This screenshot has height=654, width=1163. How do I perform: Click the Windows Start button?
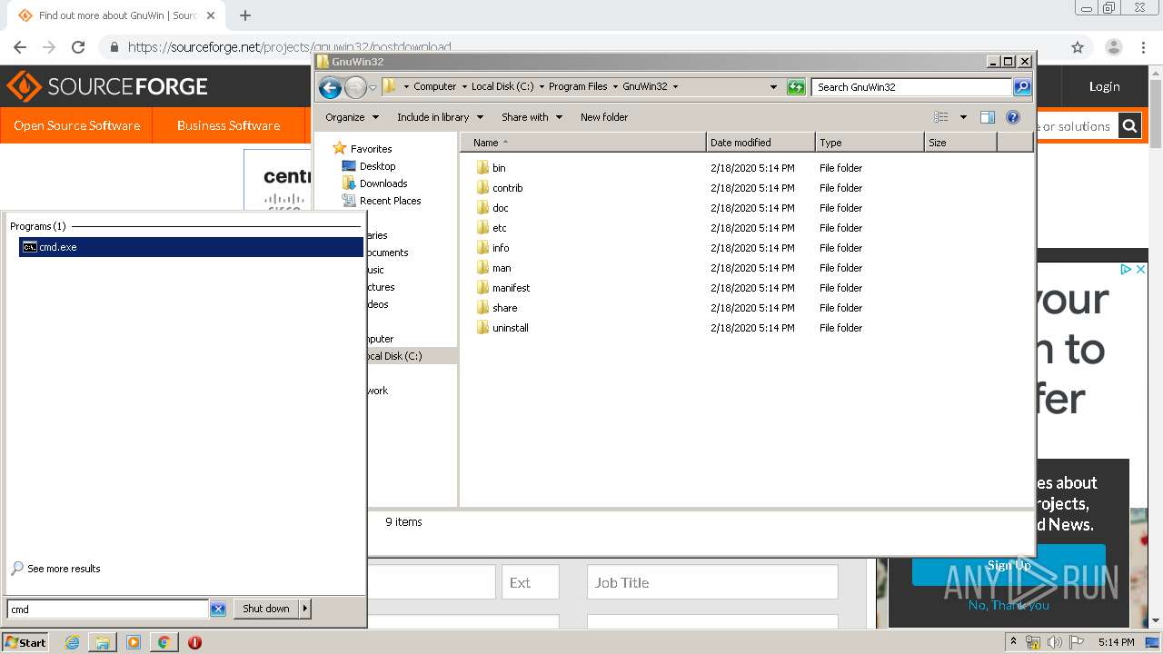click(25, 642)
